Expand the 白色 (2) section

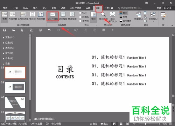pos(3,59)
